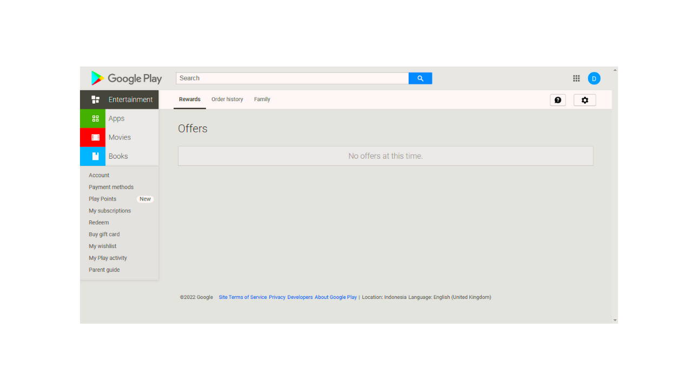This screenshot has width=692, height=389.
Task: Select Apps in the sidebar
Action: (x=119, y=118)
